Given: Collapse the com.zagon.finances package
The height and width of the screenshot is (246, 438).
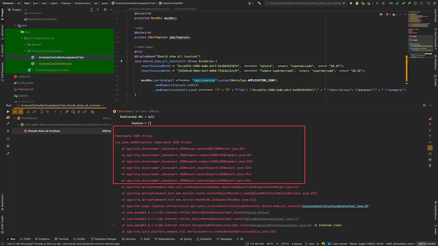Looking at the screenshot, I should pos(22,38).
